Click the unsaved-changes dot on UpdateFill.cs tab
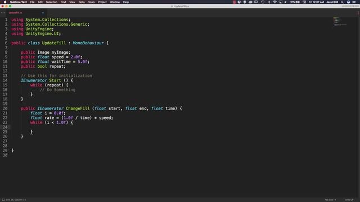Viewport: 360px width, 202px height. 43,13
